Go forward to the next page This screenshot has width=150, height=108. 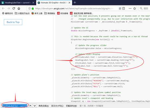9,8
